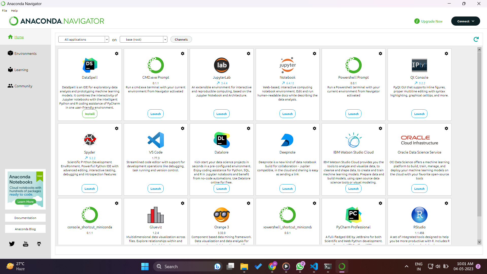
Task: Click the Spyder application logo
Action: click(90, 140)
